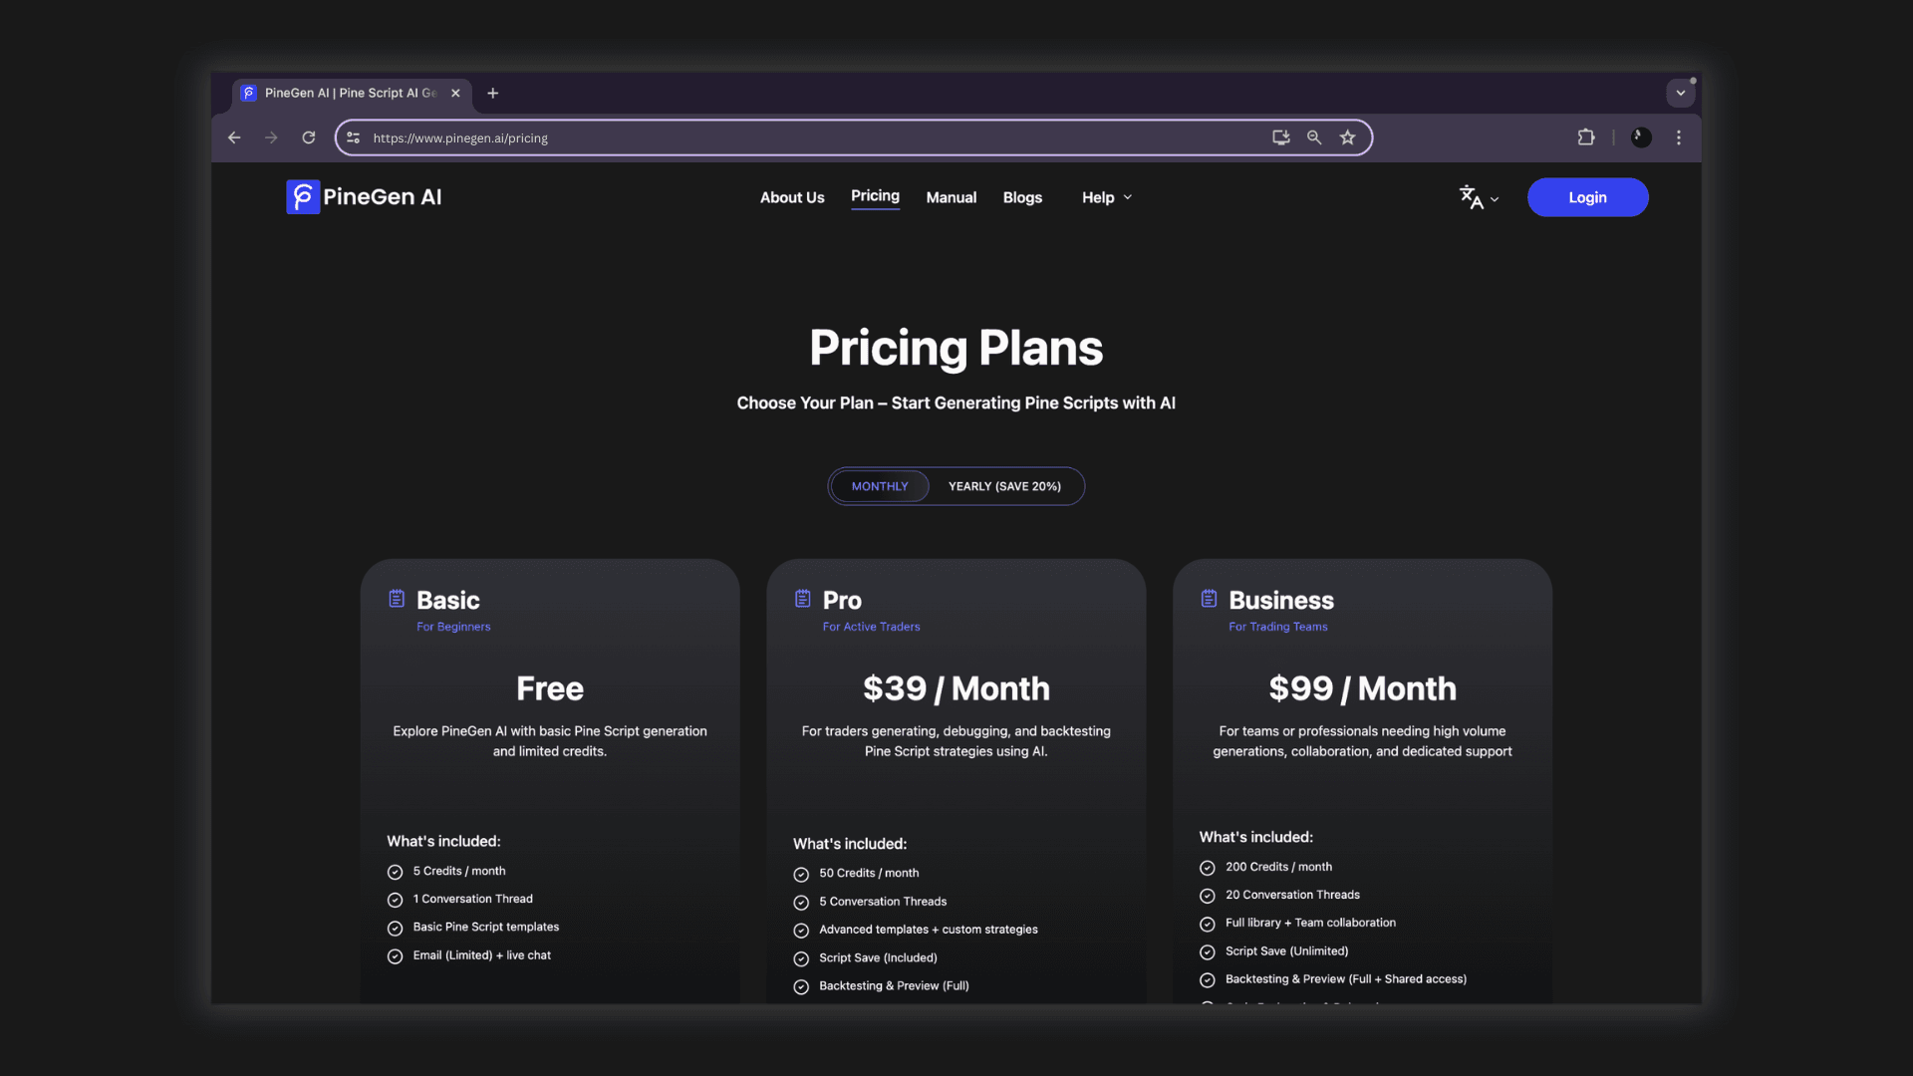The image size is (1913, 1076).
Task: Switch billing to Yearly (Save 20%)
Action: [1004, 486]
